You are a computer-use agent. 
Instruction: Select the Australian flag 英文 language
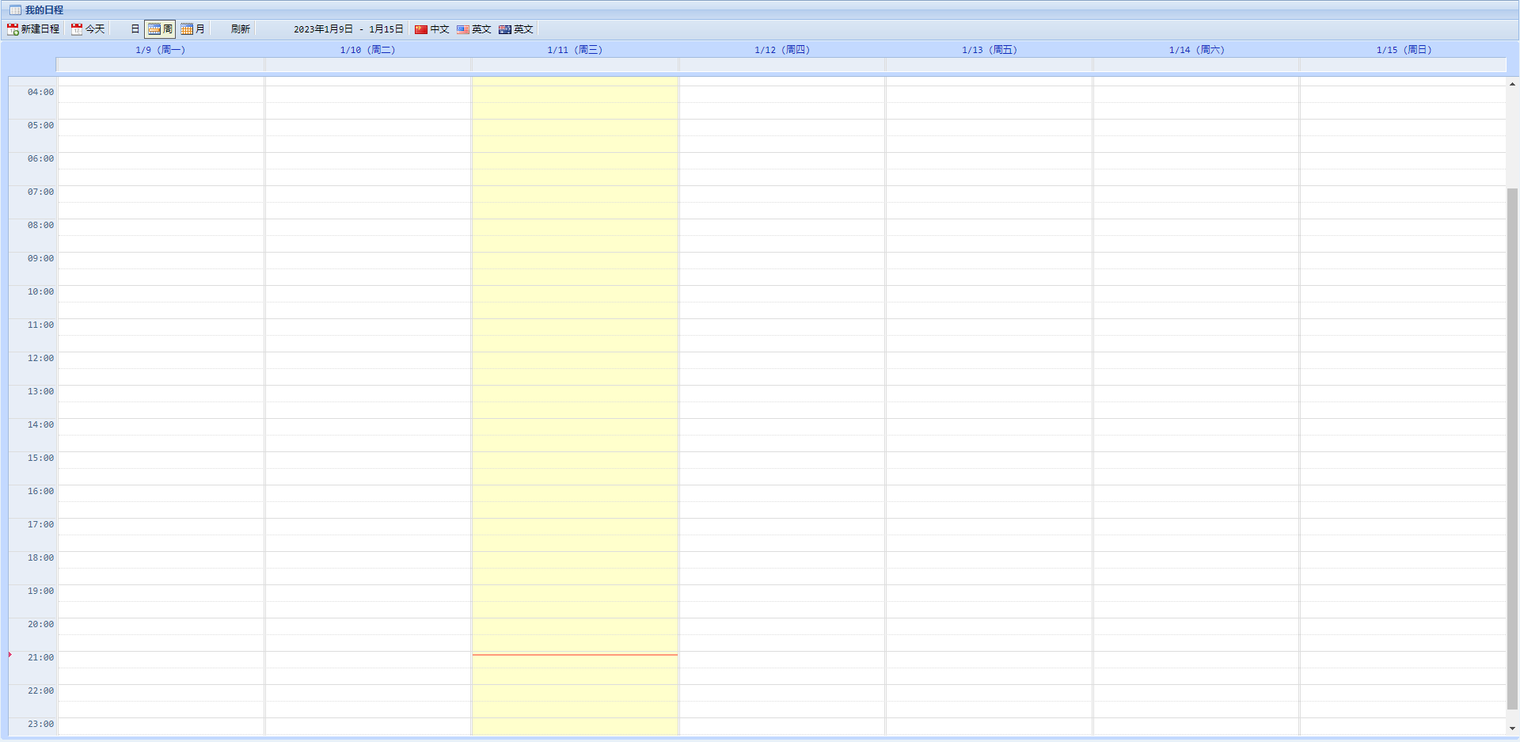tap(505, 29)
